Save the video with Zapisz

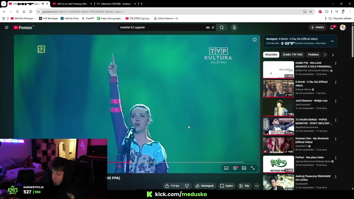pyautogui.click(x=226, y=186)
